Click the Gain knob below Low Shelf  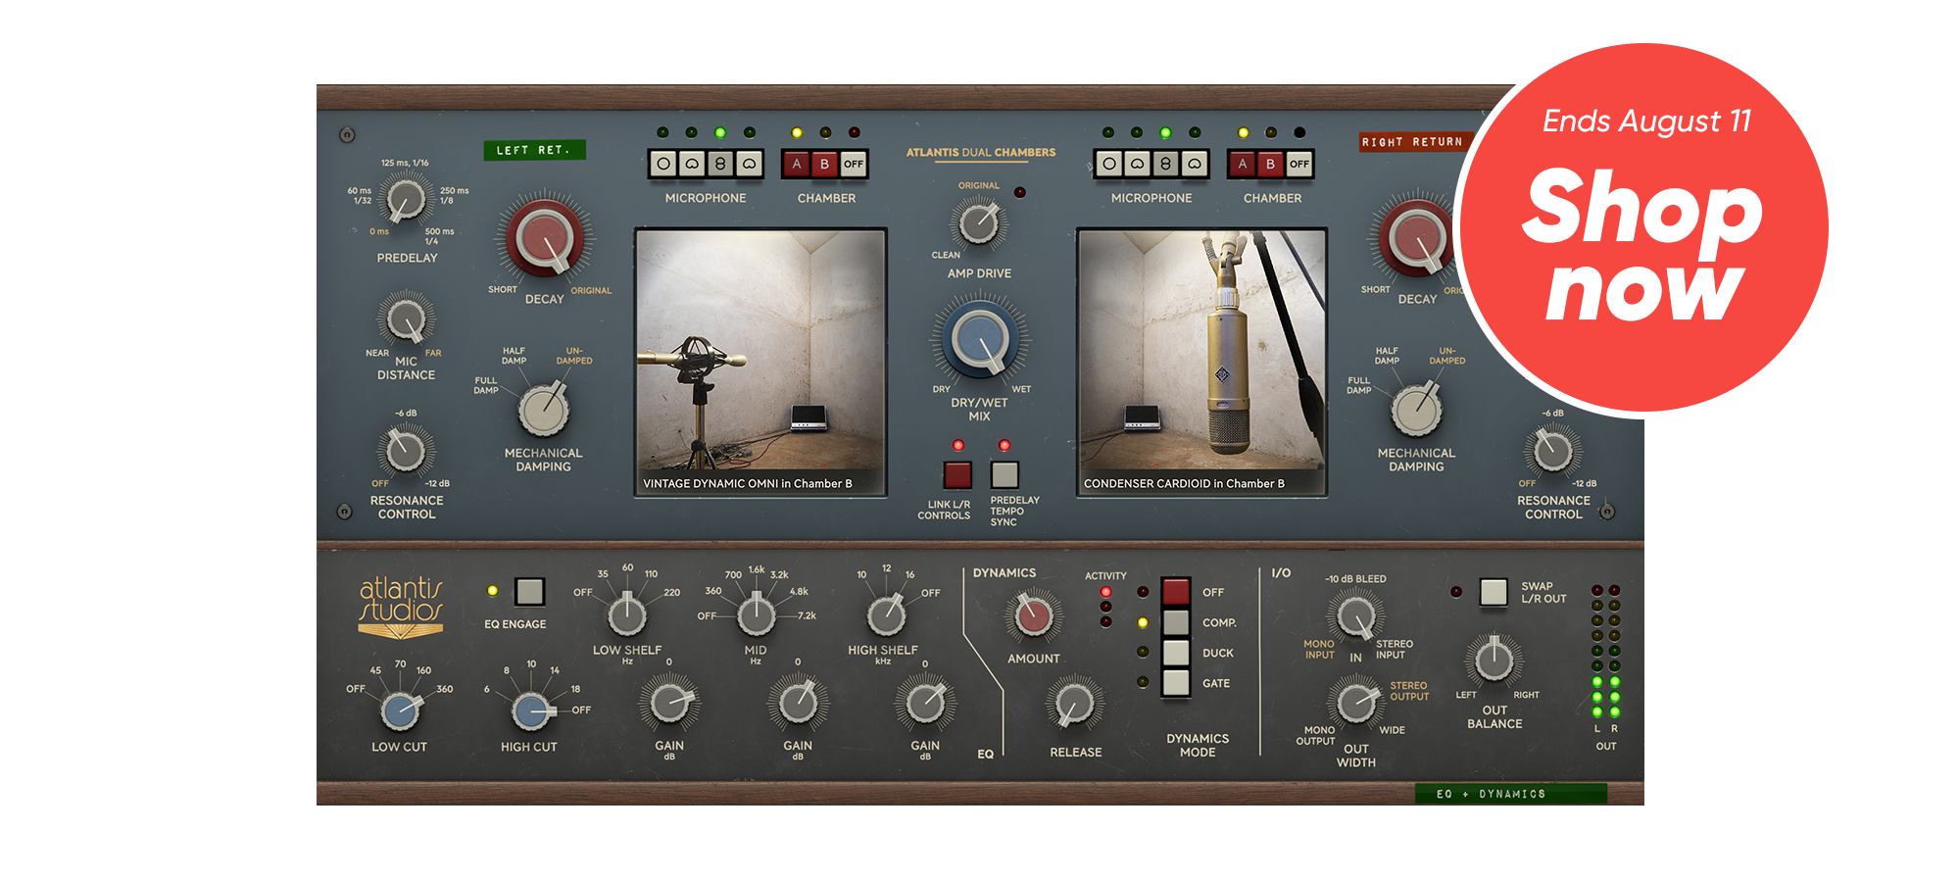pyautogui.click(x=669, y=703)
